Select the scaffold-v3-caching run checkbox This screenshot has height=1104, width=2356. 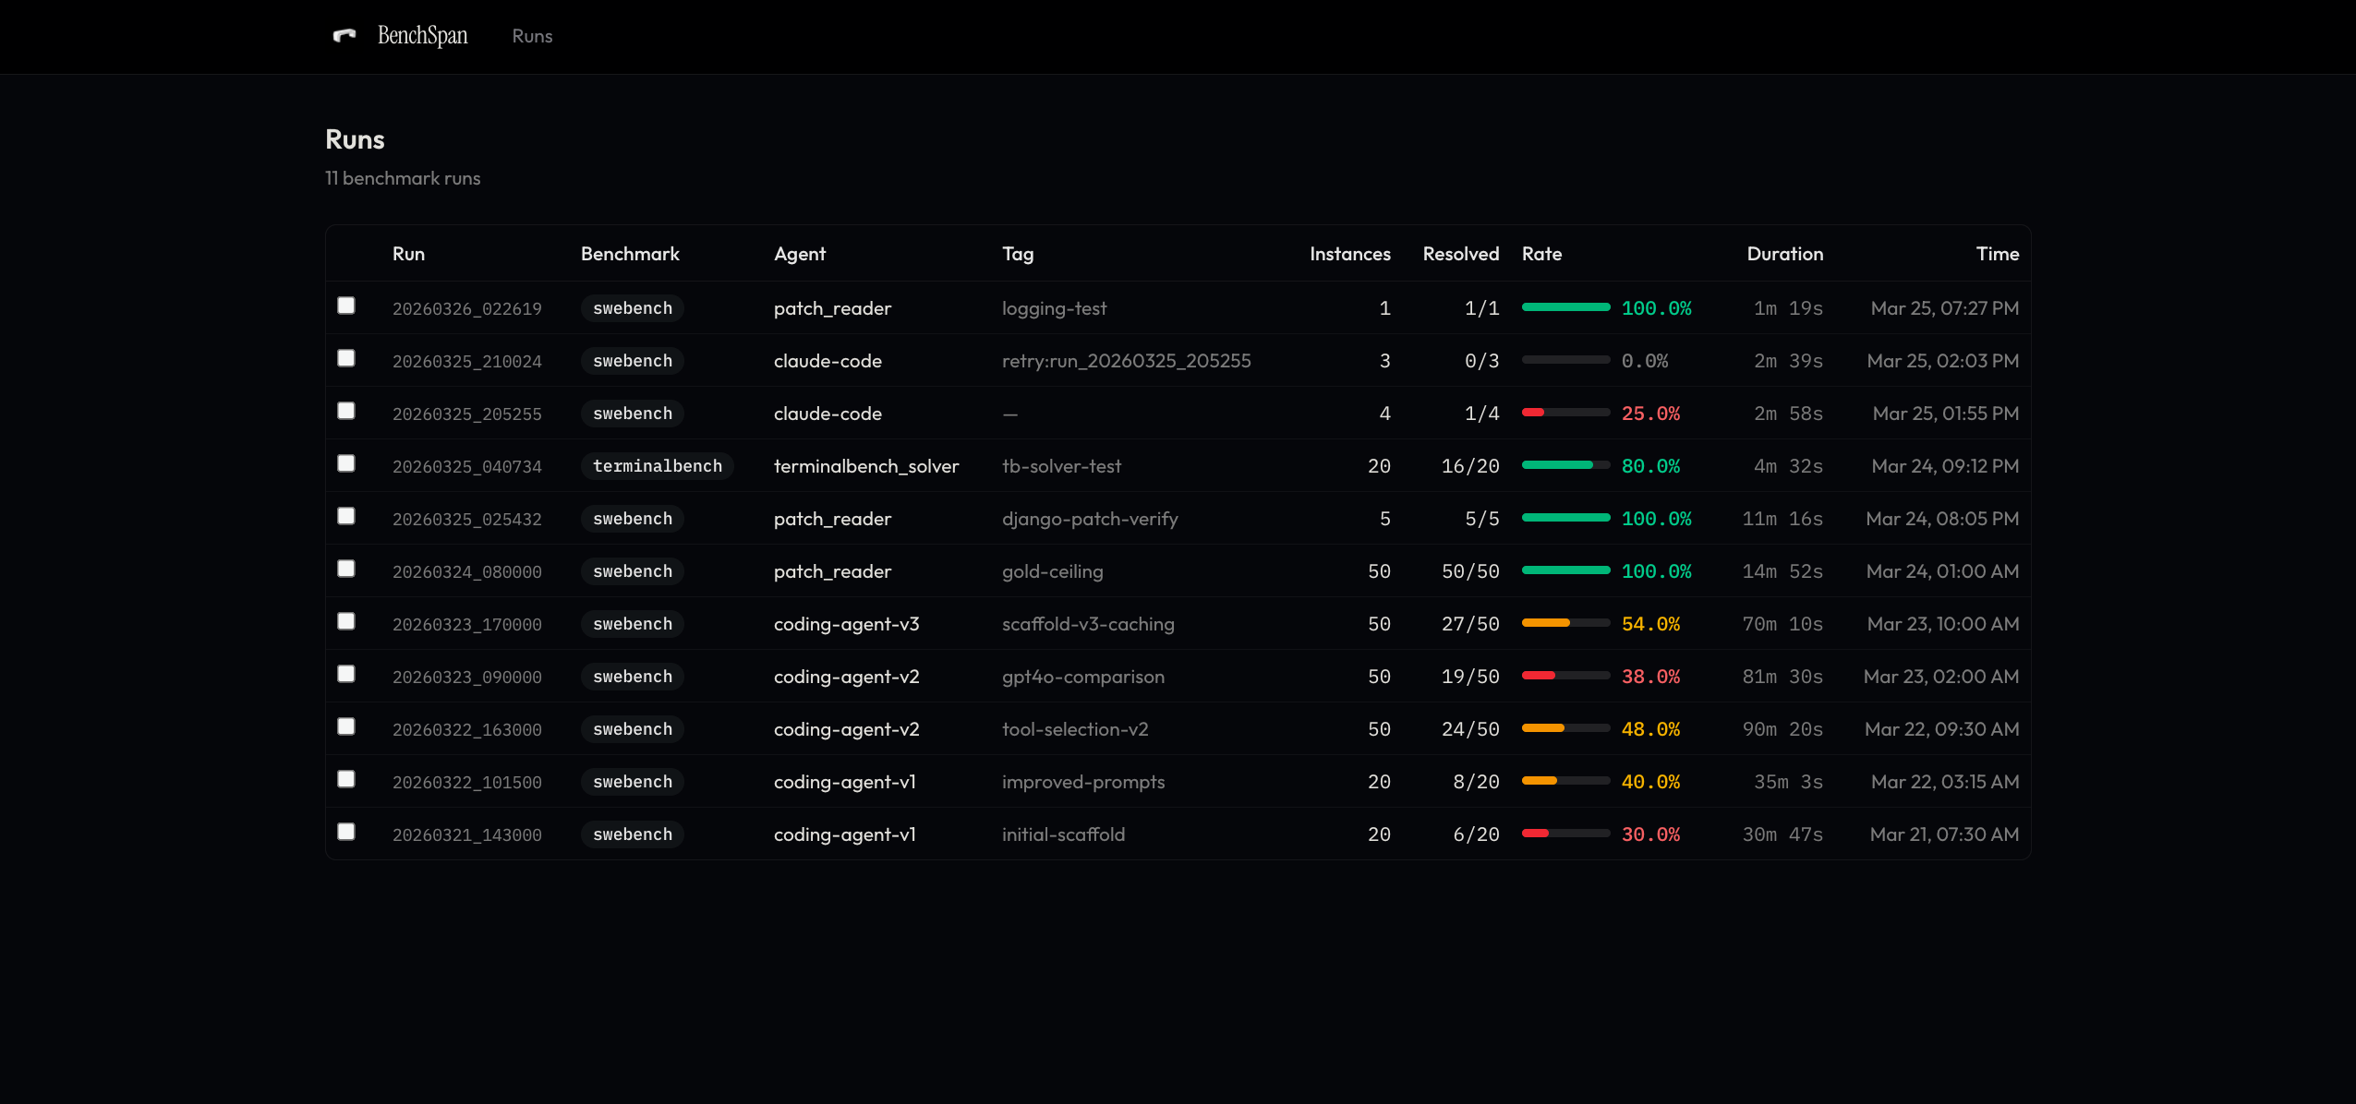pos(346,621)
